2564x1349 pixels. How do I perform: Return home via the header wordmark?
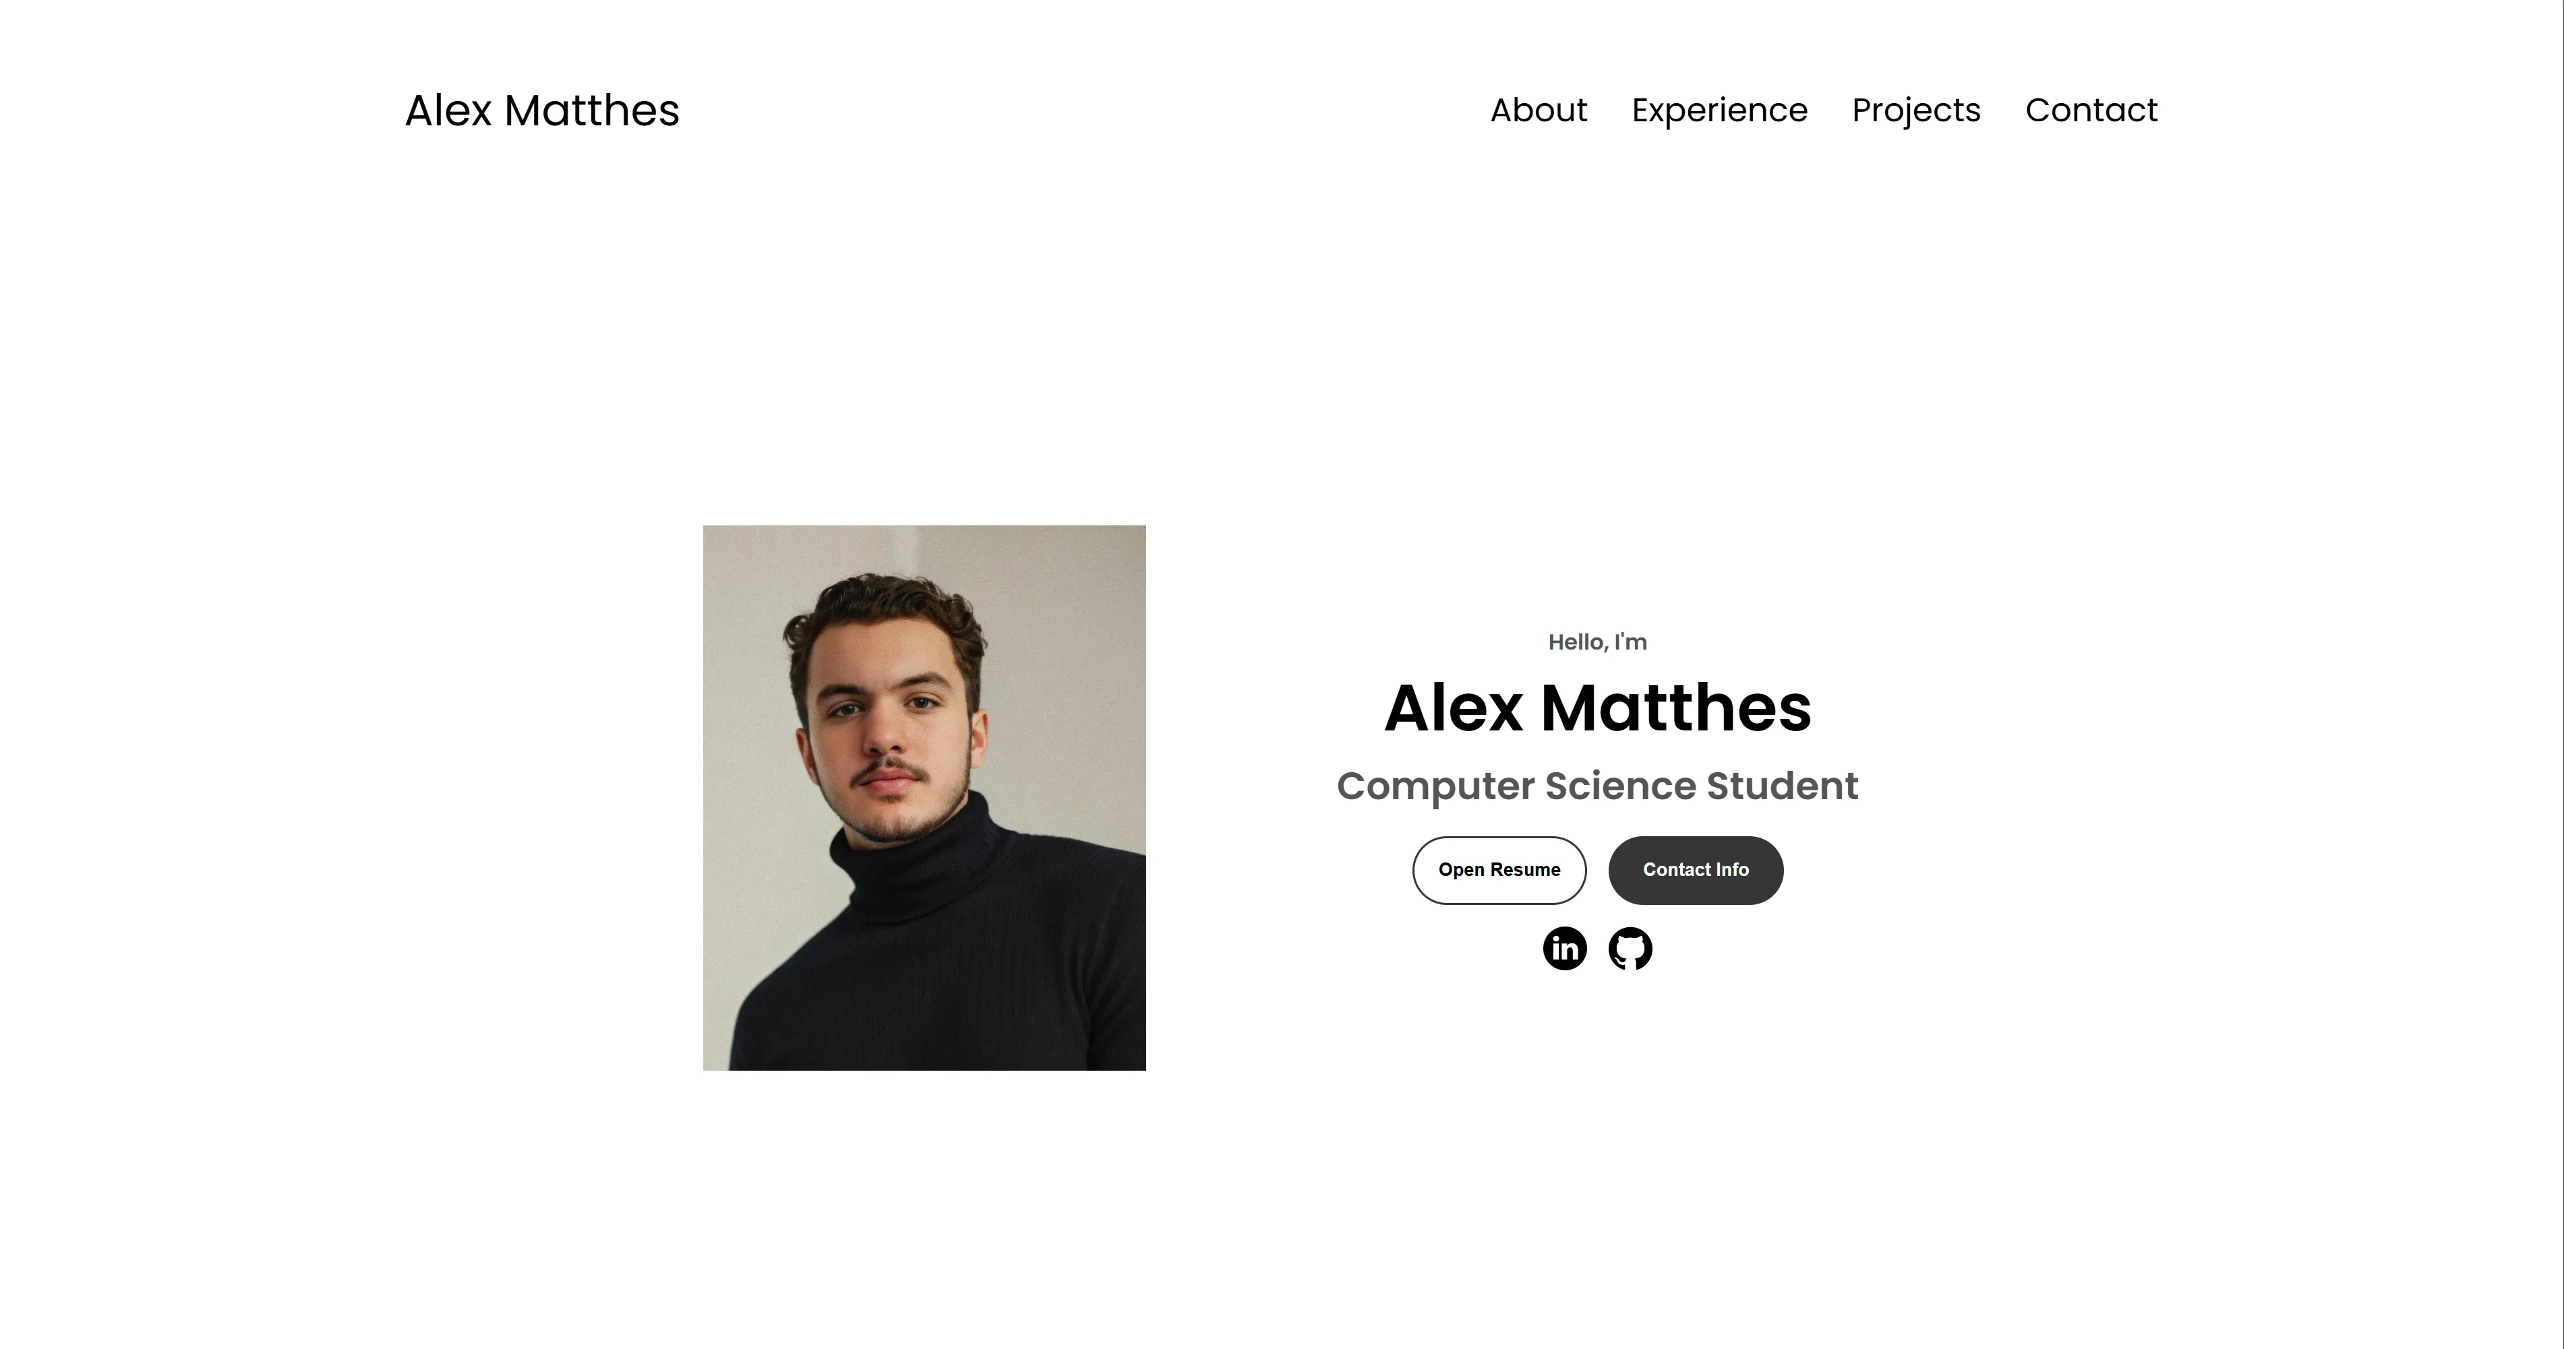[x=541, y=111]
